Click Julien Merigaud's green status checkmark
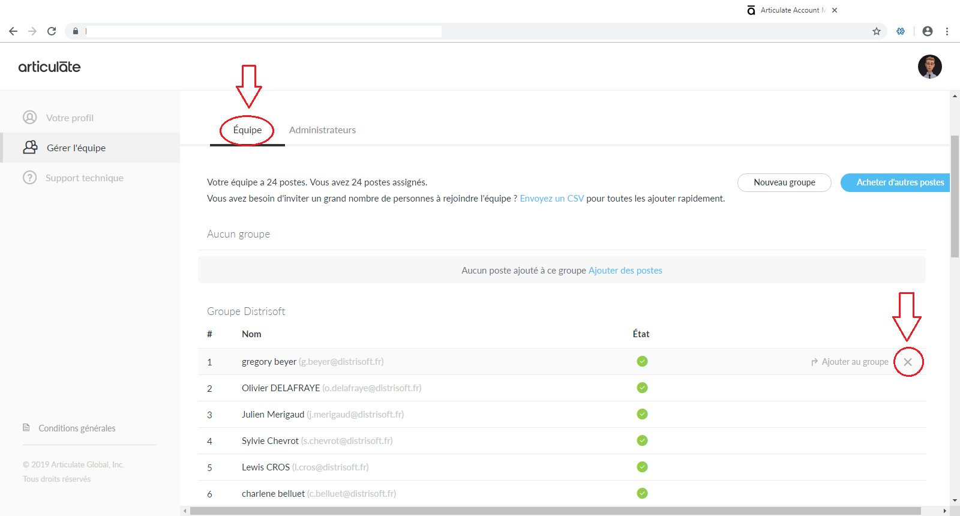Viewport: 960px width, 516px height. pos(642,414)
